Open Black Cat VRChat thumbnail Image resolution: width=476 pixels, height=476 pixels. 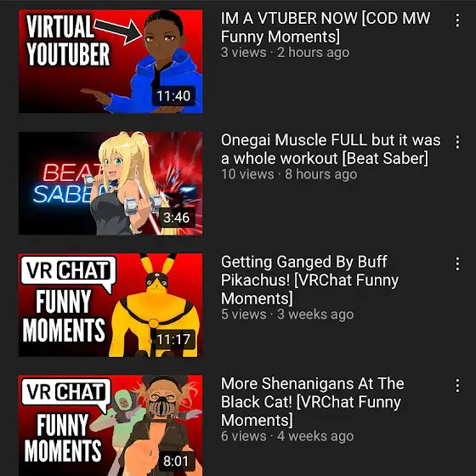(110, 426)
